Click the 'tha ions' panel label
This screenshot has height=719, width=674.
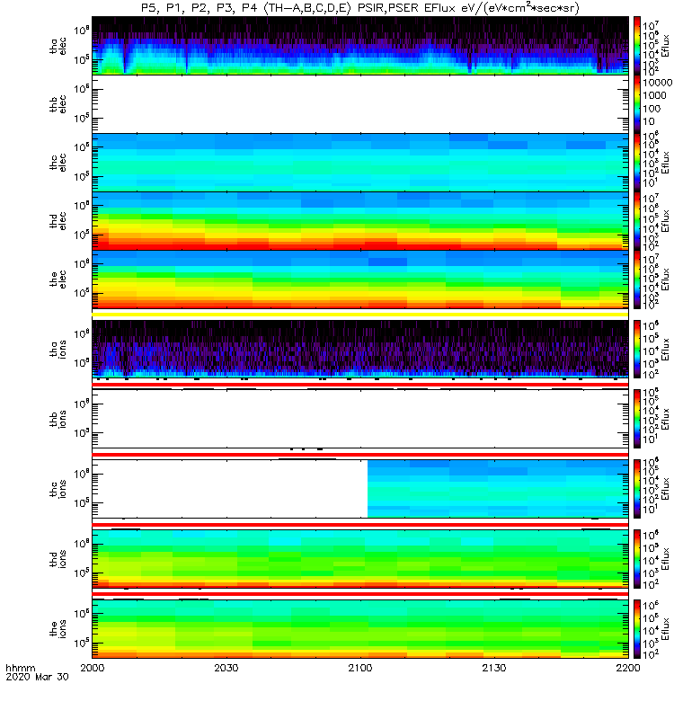[58, 349]
